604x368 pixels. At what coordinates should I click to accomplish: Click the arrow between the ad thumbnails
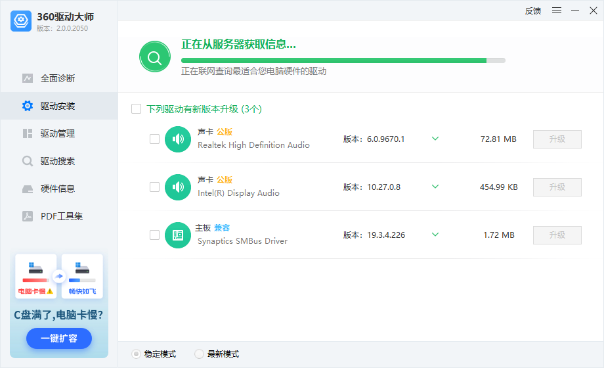point(59,276)
